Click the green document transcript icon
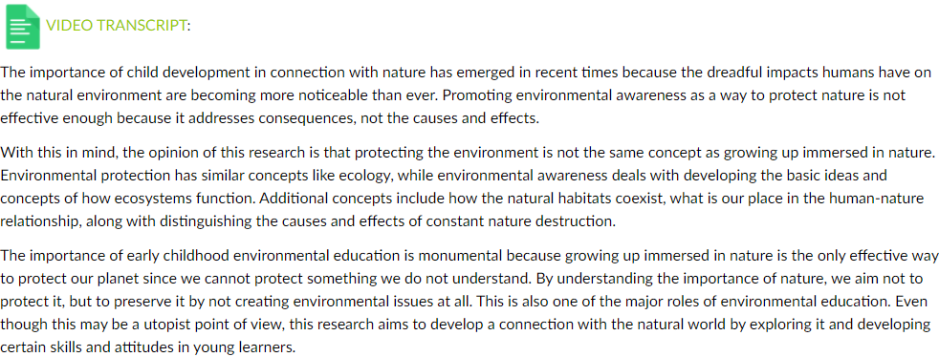This screenshot has height=357, width=939. pyautogui.click(x=23, y=26)
